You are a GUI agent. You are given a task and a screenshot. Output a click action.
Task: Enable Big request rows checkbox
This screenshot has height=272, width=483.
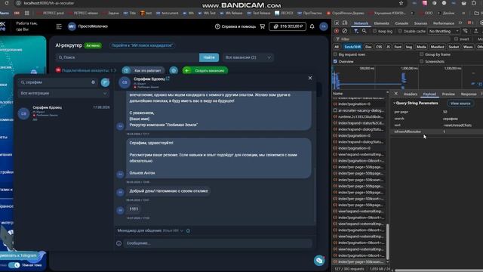(x=335, y=54)
